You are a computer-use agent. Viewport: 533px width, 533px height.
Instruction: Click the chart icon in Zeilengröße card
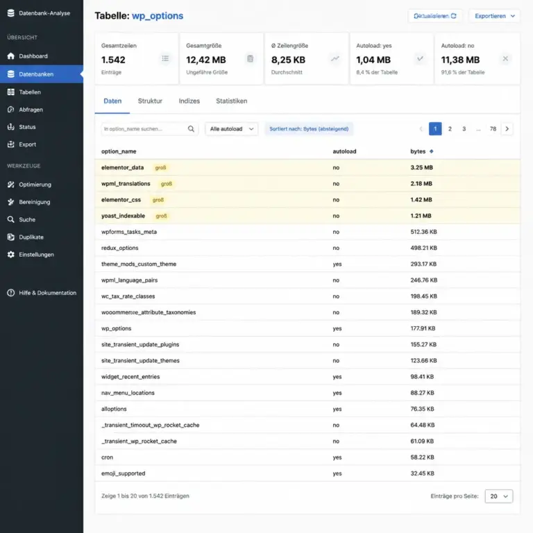point(335,58)
